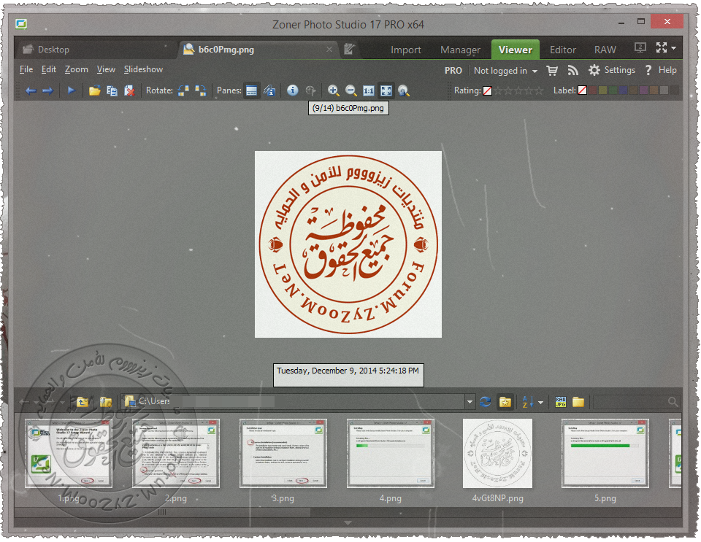Screen dimensions: 701x542
Task: Click the second monitor display icon
Action: pyautogui.click(x=640, y=47)
